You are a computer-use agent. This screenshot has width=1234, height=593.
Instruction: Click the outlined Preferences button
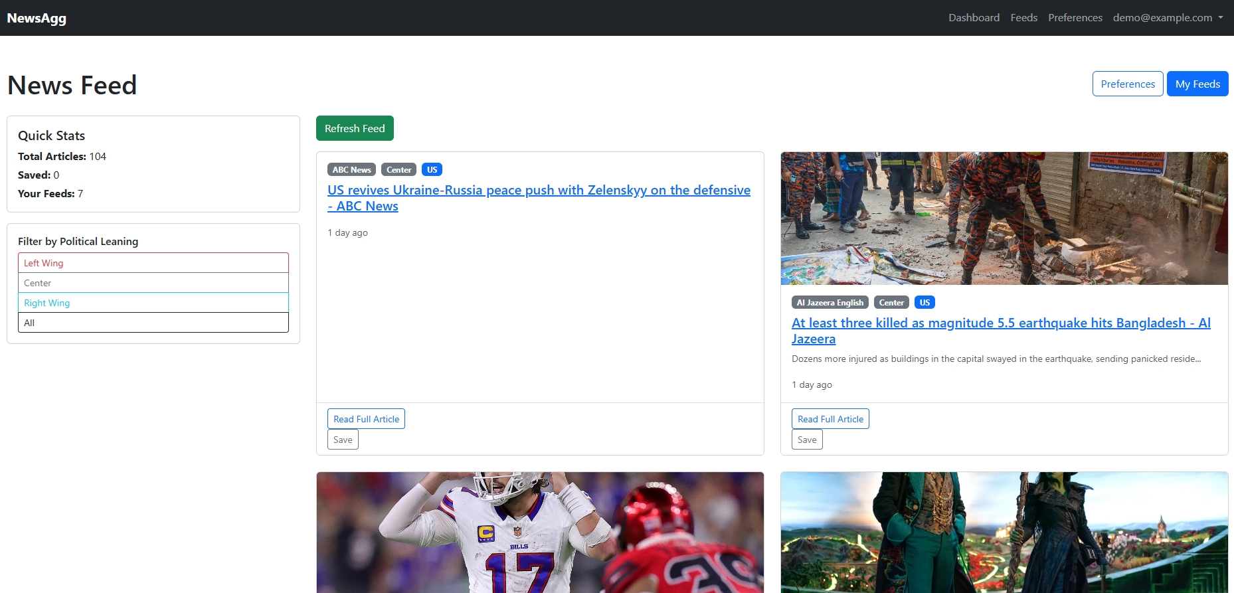pyautogui.click(x=1127, y=84)
